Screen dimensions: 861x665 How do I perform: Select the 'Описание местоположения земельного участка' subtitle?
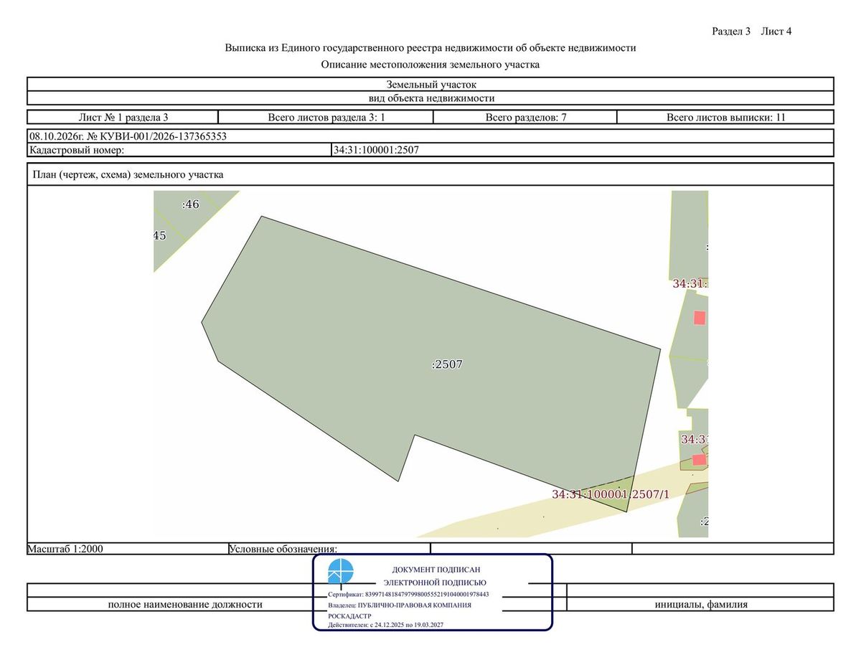click(x=430, y=65)
